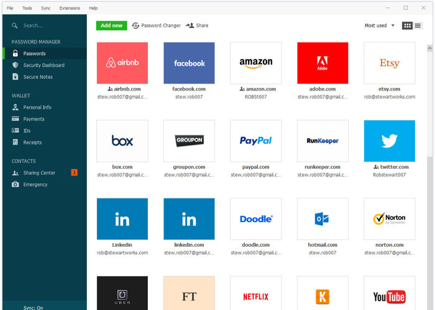Open the Sync menu

pyautogui.click(x=46, y=8)
